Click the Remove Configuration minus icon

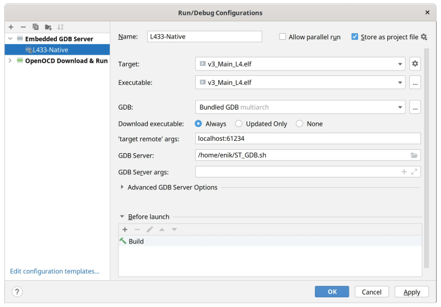pyautogui.click(x=23, y=27)
